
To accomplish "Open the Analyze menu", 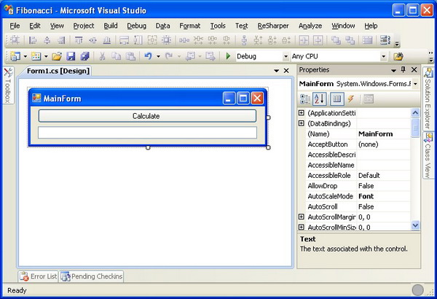I will point(310,26).
